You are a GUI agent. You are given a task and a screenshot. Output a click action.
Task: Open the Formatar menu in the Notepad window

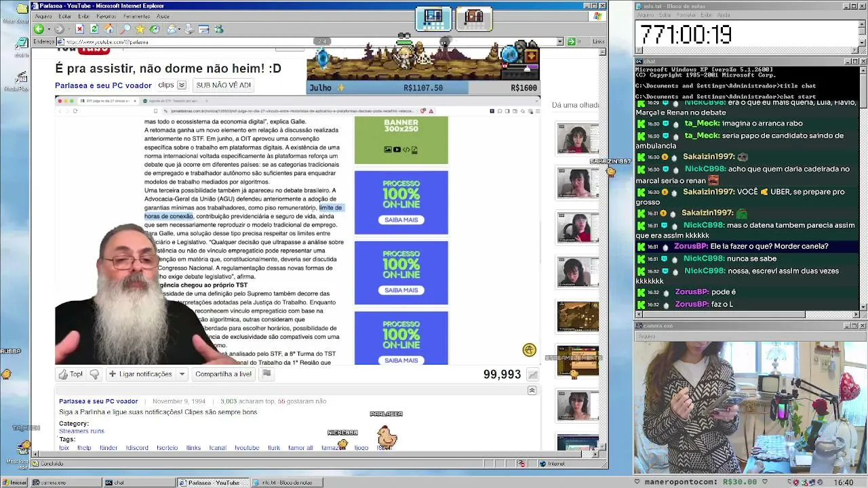click(686, 15)
